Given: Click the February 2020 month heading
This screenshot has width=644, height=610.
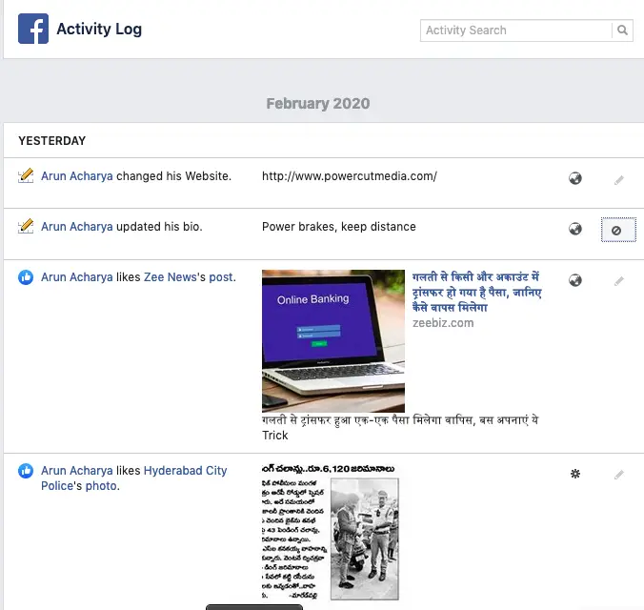Looking at the screenshot, I should (x=318, y=103).
